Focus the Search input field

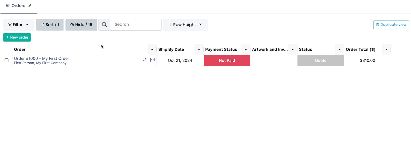click(x=136, y=25)
